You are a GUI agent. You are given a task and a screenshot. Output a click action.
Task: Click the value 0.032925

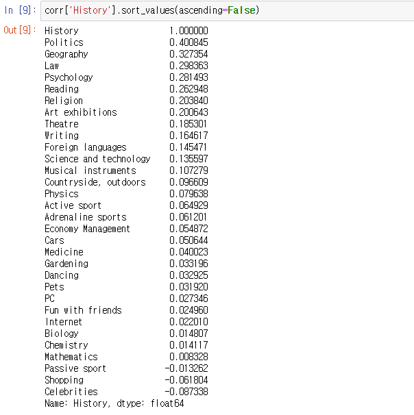pyautogui.click(x=188, y=275)
